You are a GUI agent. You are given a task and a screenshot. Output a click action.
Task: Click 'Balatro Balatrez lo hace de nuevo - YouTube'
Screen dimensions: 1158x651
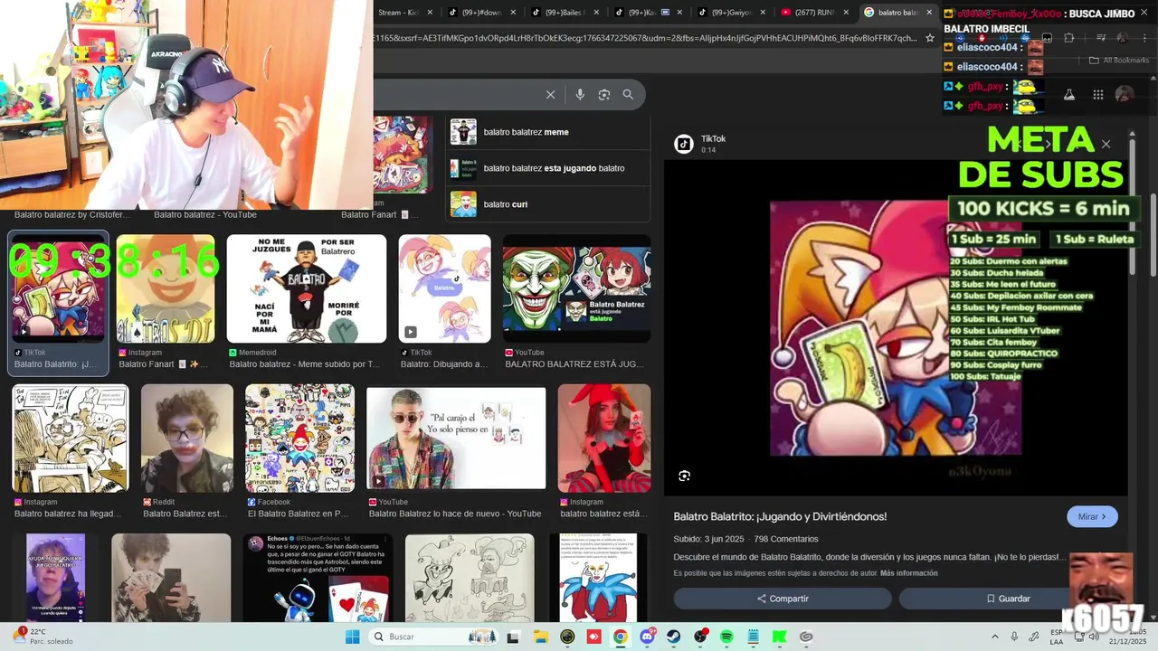[455, 514]
